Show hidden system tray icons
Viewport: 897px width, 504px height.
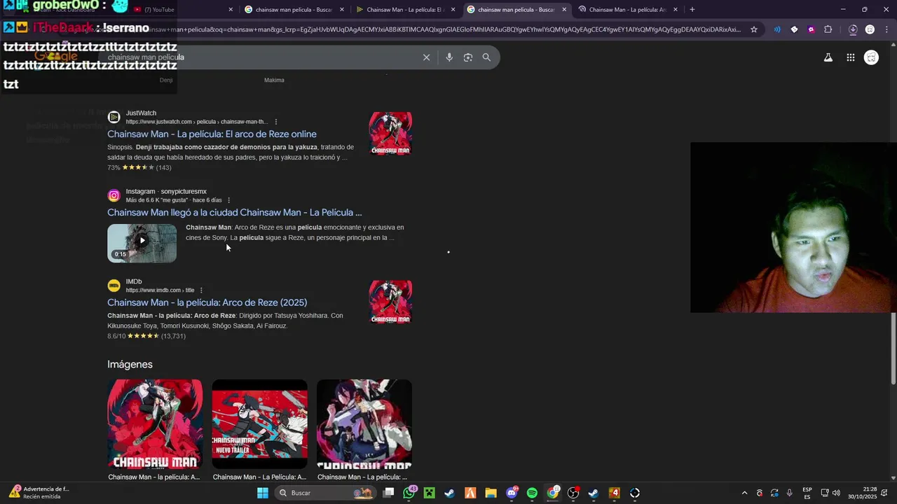coord(744,493)
